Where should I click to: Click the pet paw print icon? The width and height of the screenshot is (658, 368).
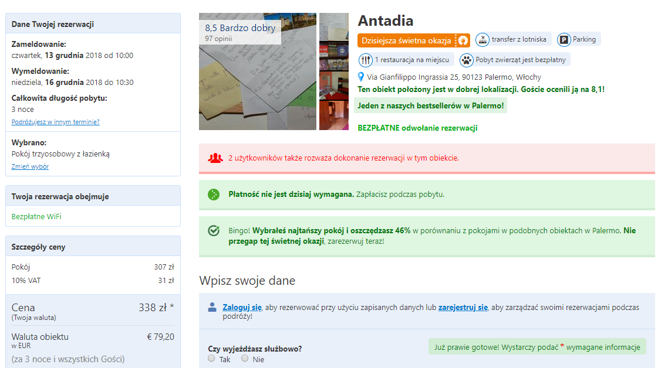[x=466, y=60]
